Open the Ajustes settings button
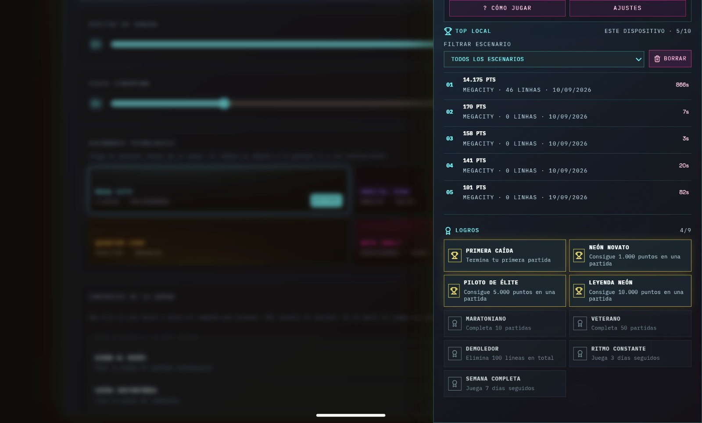Screen dimensions: 702x423 pos(627,8)
